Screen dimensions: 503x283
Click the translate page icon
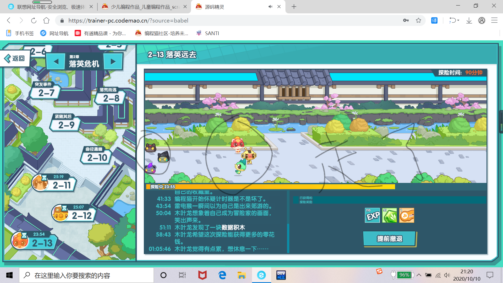tap(434, 20)
